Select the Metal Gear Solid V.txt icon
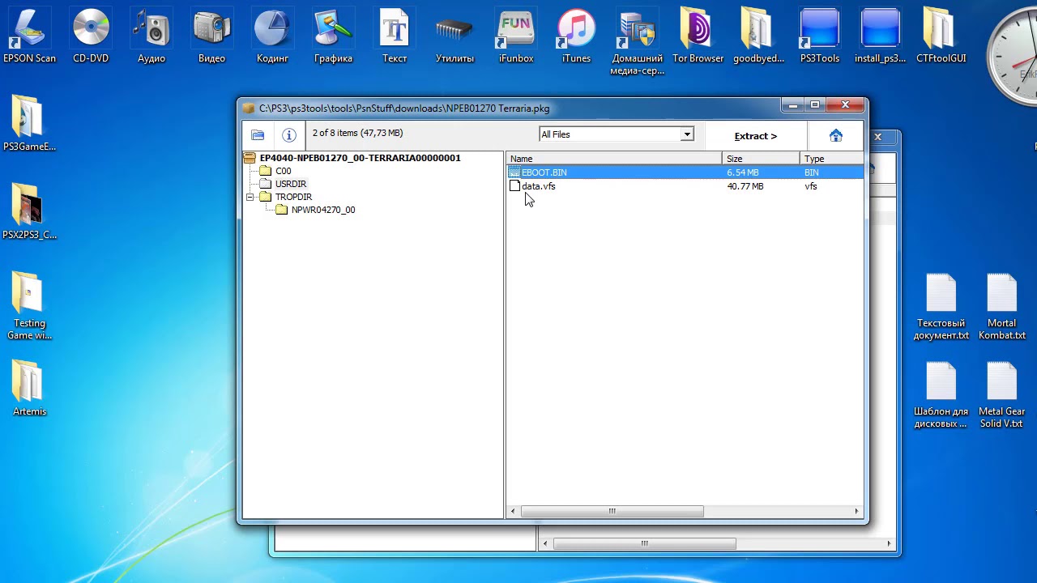 [x=1001, y=394]
